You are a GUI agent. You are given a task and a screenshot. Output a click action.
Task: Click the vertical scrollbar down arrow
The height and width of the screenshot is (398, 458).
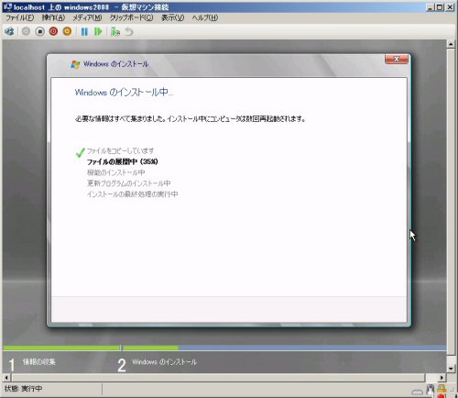click(451, 369)
